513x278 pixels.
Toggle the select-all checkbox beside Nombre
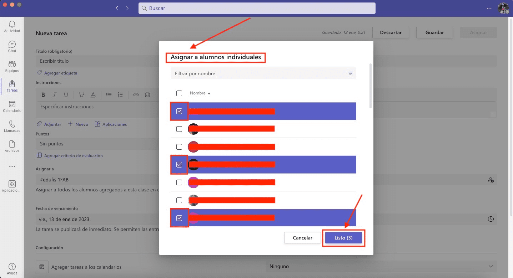click(x=179, y=93)
